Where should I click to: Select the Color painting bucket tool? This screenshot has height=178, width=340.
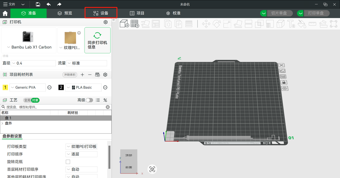[x=302, y=24]
